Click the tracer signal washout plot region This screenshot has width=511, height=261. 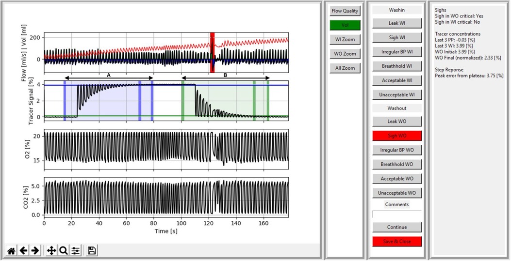point(225,100)
